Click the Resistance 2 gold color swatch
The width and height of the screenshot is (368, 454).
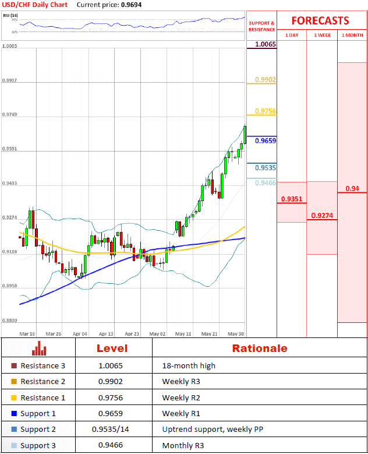[14, 381]
